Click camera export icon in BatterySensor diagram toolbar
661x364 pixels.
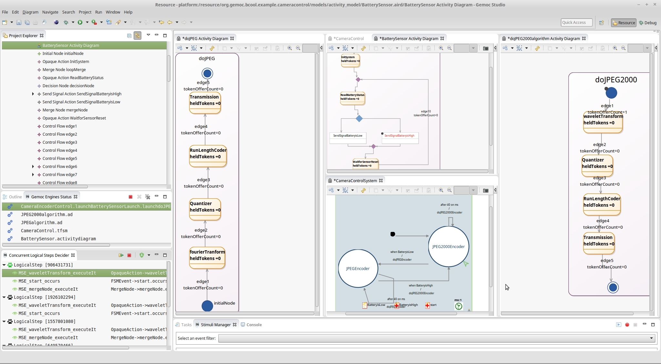click(485, 48)
